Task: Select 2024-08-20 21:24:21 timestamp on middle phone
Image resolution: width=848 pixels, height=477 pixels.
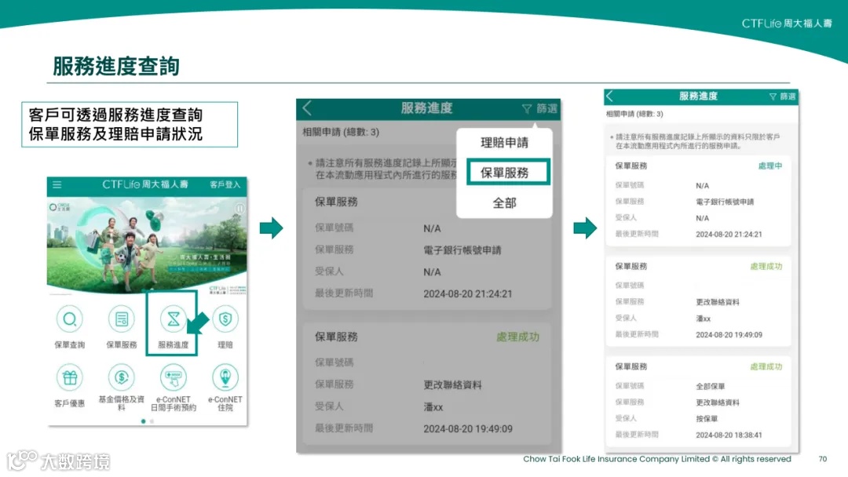Action: pos(468,294)
